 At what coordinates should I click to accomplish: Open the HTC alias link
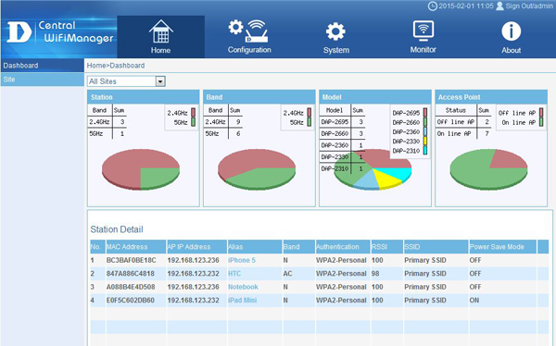(x=234, y=274)
